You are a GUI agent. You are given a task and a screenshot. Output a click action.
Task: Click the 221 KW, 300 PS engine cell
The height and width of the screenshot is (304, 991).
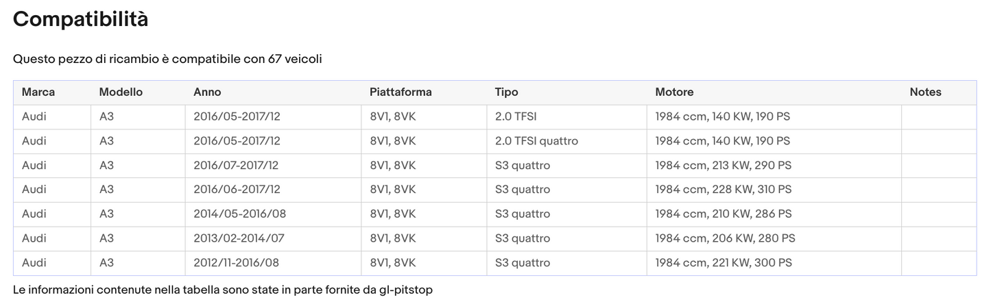pos(724,263)
